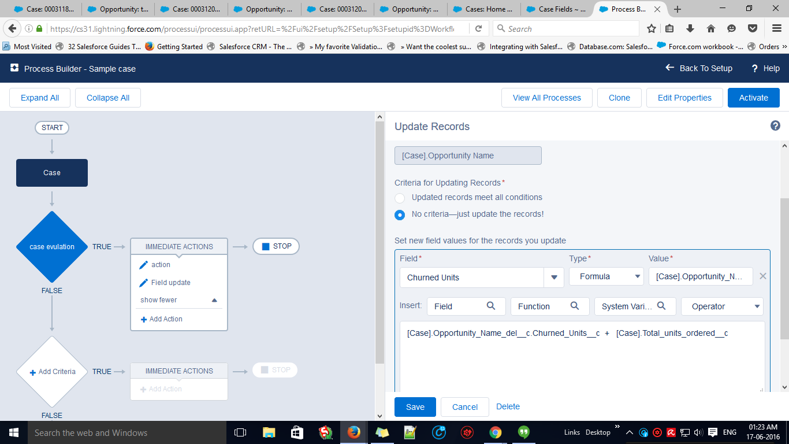Open the 'Most Visited' bookmarks folder
Image resolution: width=789 pixels, height=444 pixels.
pyautogui.click(x=27, y=47)
